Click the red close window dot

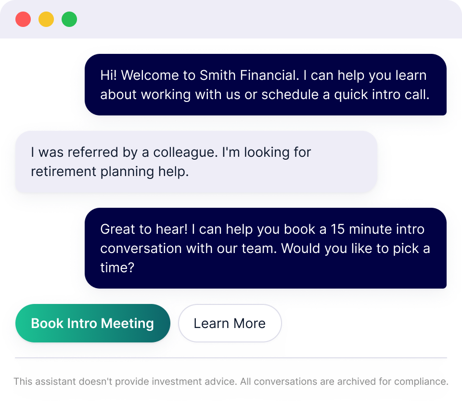click(x=23, y=19)
